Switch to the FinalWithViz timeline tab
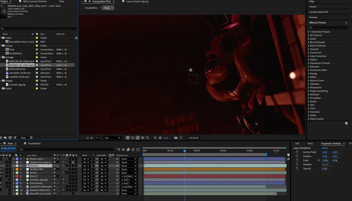 pos(34,143)
